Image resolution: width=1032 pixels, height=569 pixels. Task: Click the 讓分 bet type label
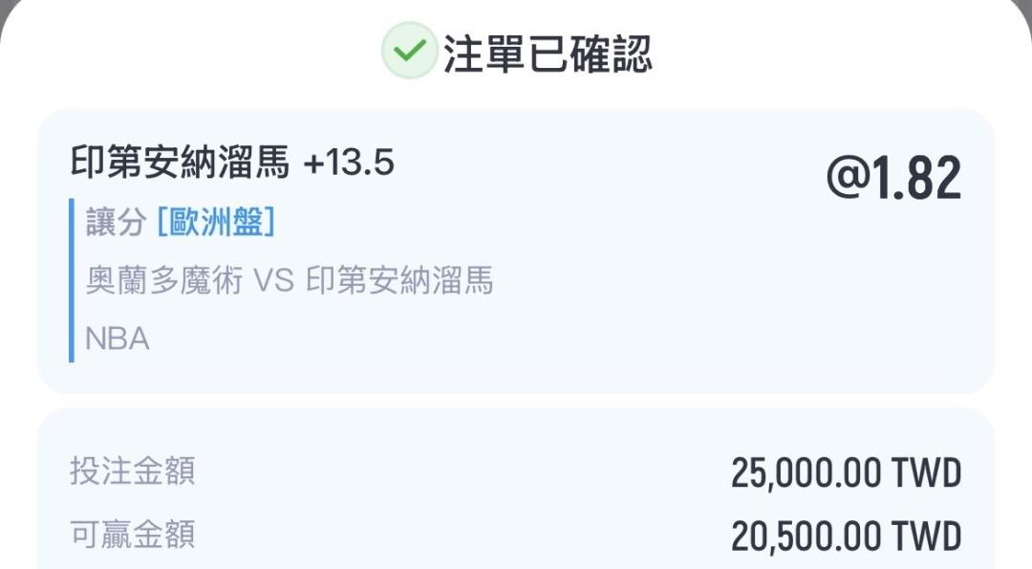tap(116, 223)
